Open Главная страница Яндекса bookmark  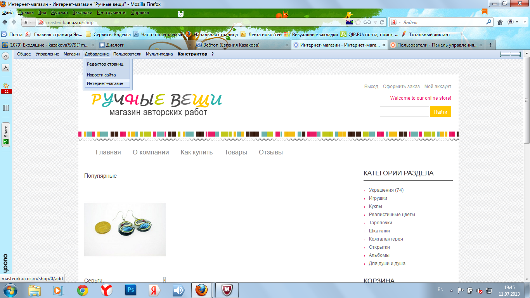coord(54,34)
